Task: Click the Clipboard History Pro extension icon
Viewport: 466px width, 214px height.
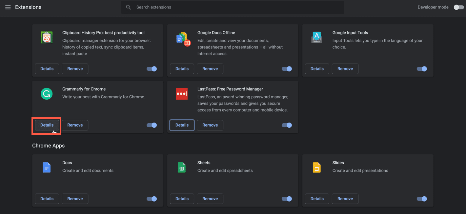Action: 47,37
